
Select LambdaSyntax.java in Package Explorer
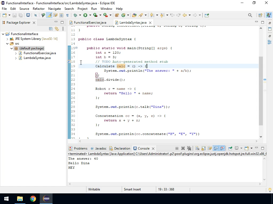(37, 58)
